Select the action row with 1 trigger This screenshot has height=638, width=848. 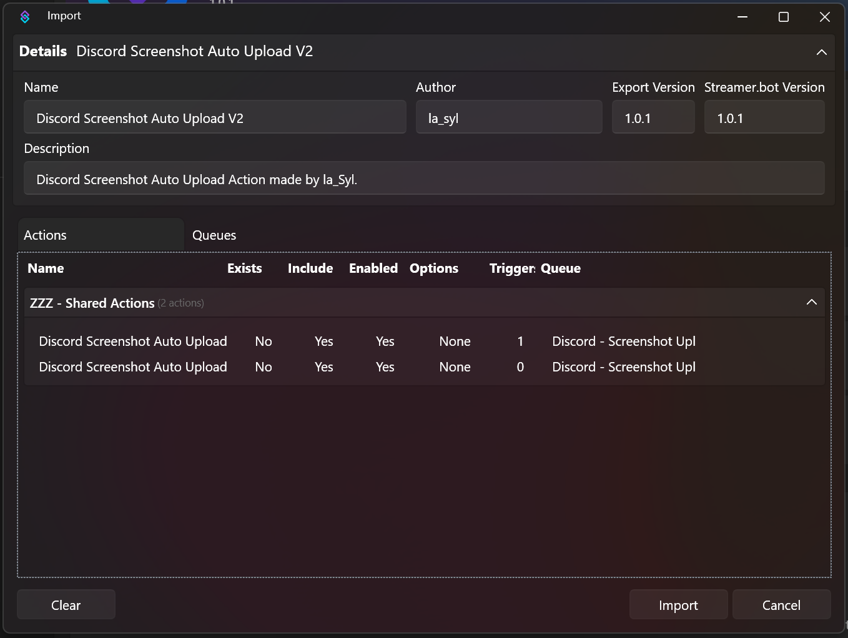click(x=133, y=341)
